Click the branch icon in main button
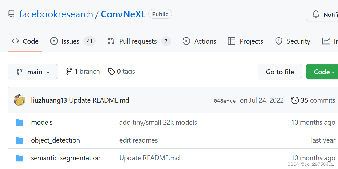Viewport: 338px width, 169px height. click(x=20, y=72)
